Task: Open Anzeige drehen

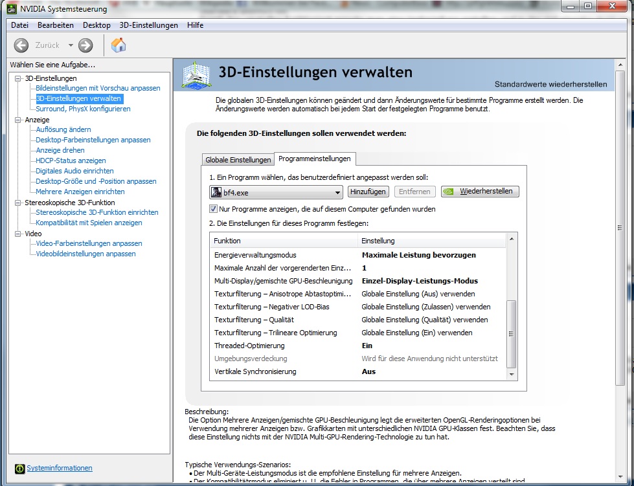Action: pyautogui.click(x=60, y=150)
